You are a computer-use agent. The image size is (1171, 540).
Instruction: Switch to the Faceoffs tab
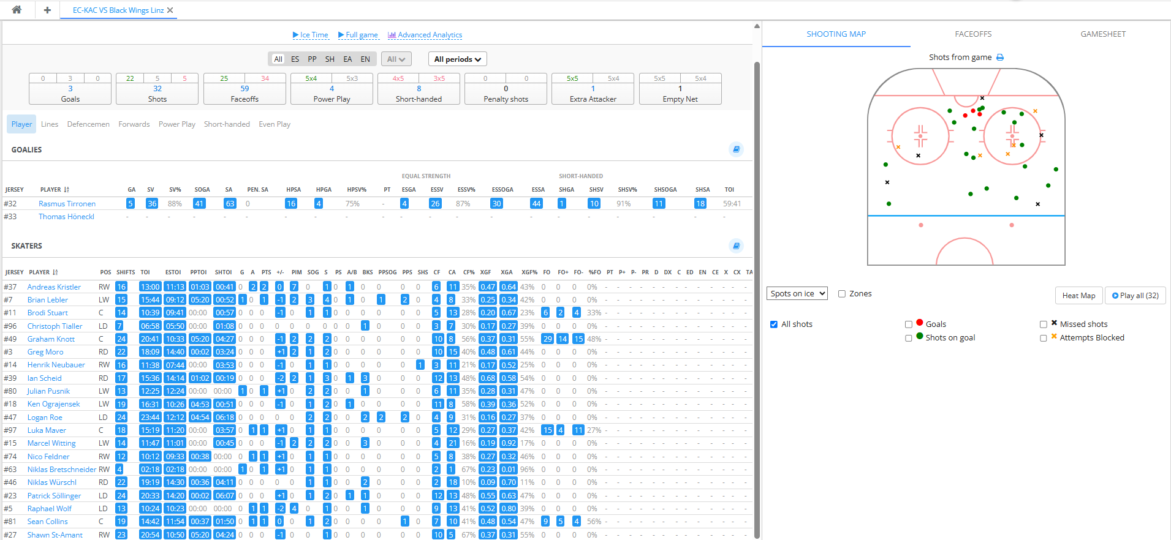click(x=973, y=34)
